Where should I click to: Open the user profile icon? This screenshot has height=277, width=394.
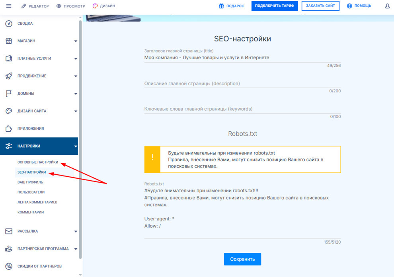point(387,6)
